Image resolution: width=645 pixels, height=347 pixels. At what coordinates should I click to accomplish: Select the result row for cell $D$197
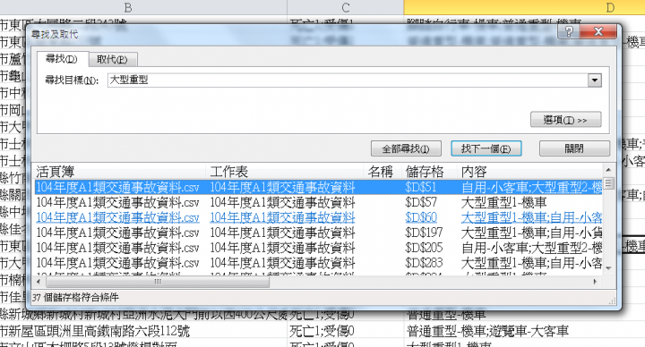tap(319, 233)
